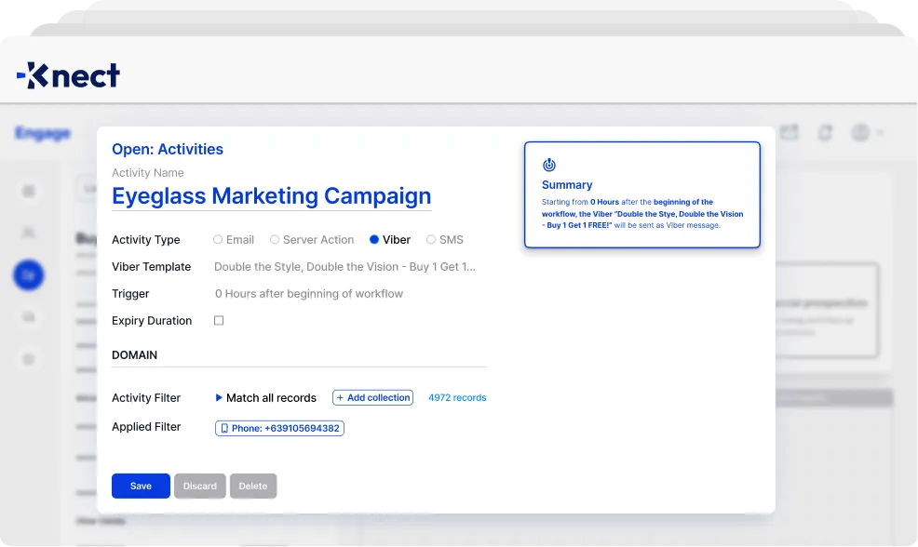The height and width of the screenshot is (547, 918).
Task: Open the Viber Template dropdown field
Action: point(344,267)
